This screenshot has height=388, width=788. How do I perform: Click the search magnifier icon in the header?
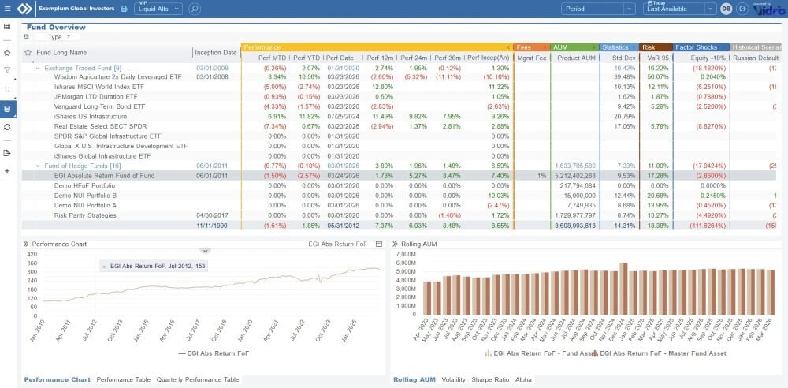195,9
